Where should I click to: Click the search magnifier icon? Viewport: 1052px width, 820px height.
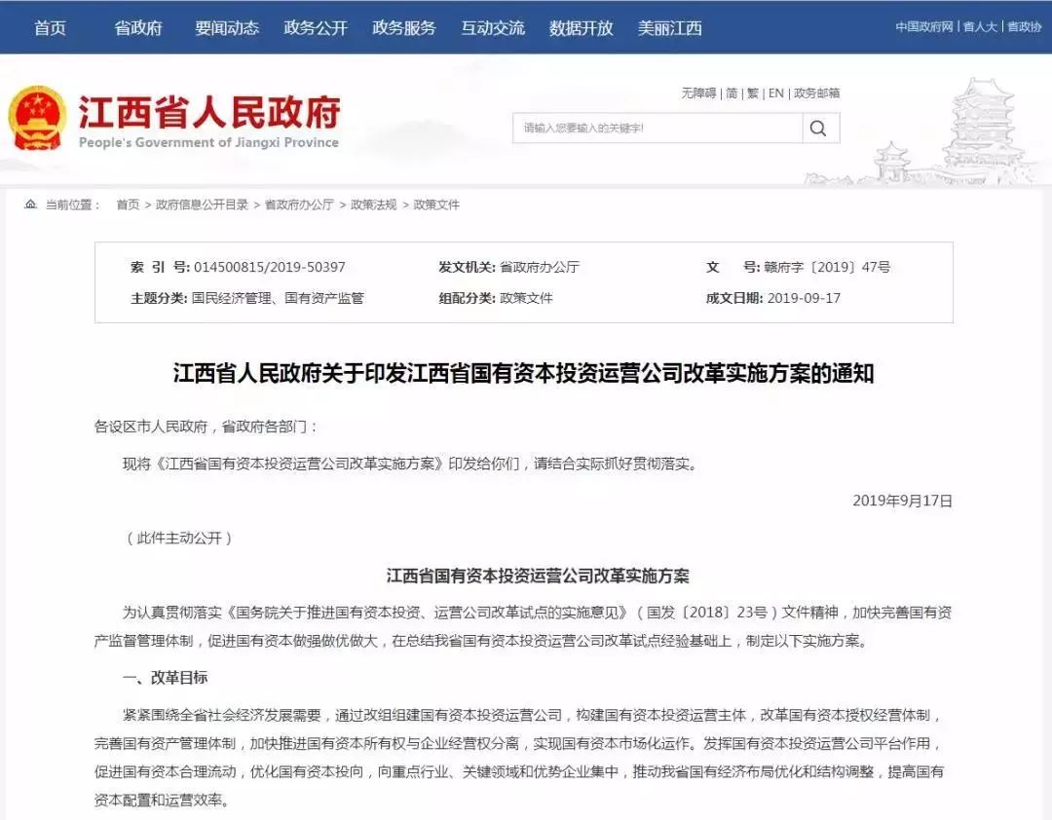click(x=818, y=129)
